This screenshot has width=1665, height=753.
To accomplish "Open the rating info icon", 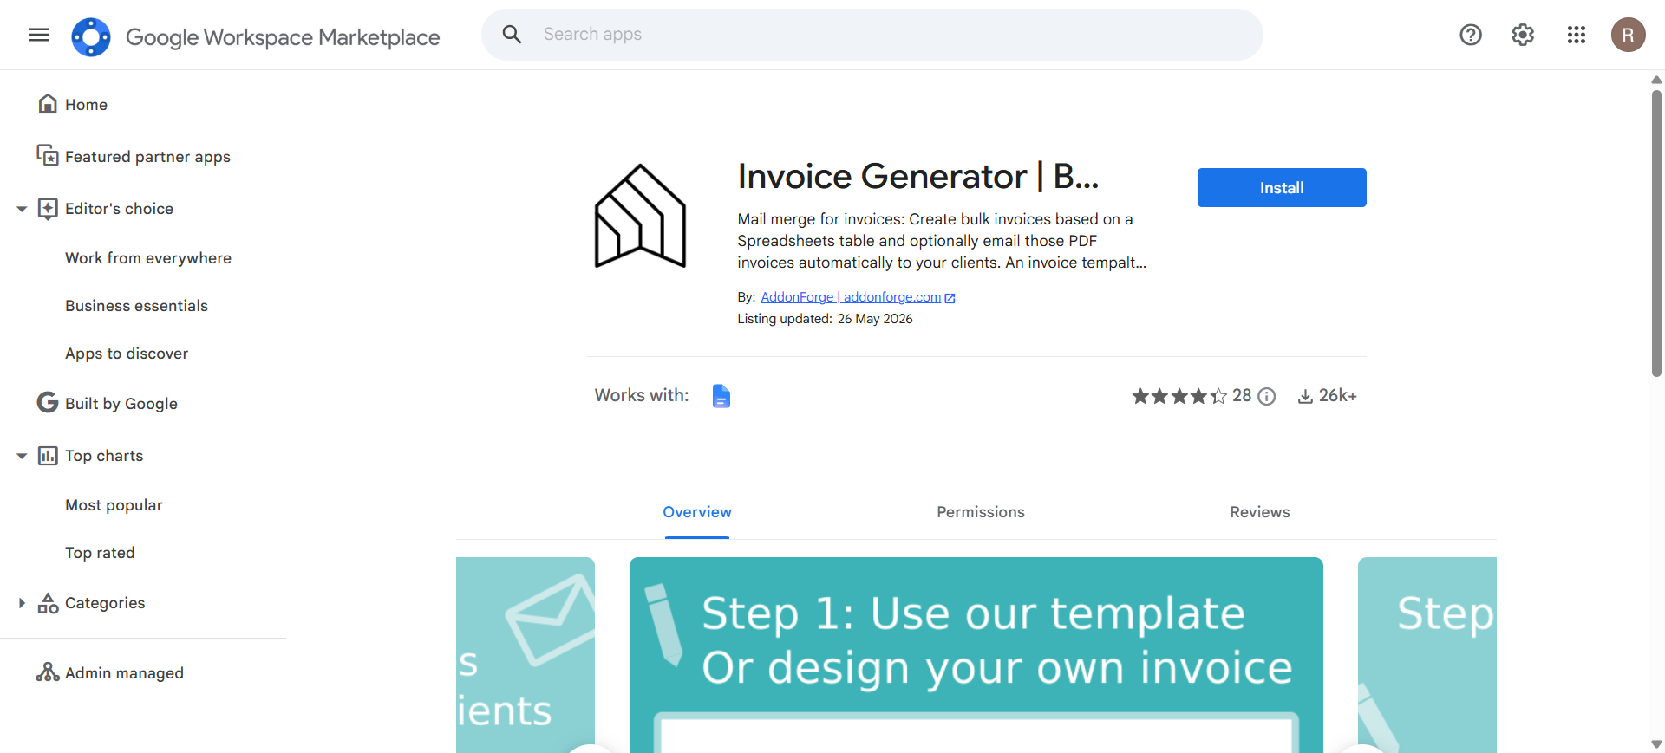I will (1267, 396).
